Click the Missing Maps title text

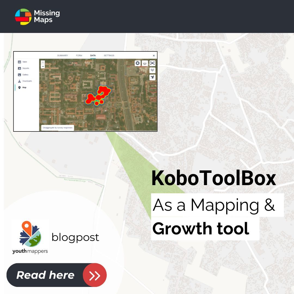(x=47, y=17)
